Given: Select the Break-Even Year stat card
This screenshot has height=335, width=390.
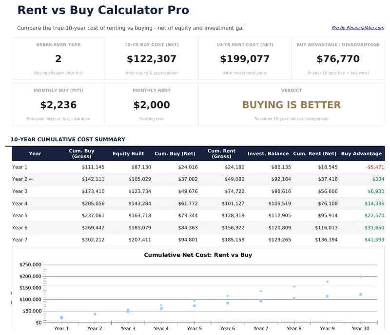Looking at the screenshot, I should pyautogui.click(x=58, y=59).
